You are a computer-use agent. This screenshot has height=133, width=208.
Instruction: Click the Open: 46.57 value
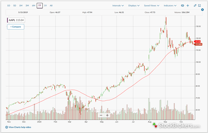(x=55, y=12)
